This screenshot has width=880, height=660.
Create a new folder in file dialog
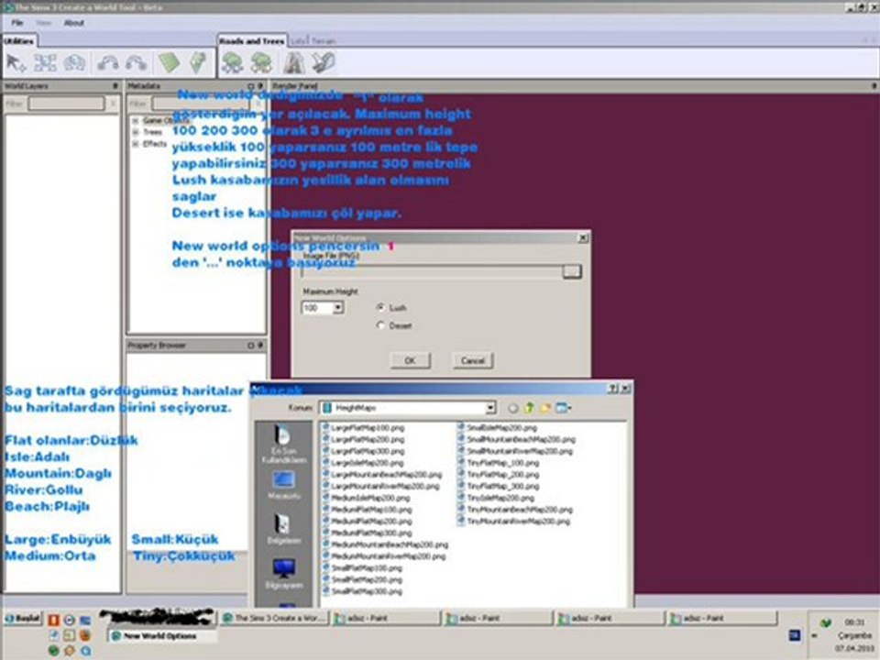pos(544,408)
